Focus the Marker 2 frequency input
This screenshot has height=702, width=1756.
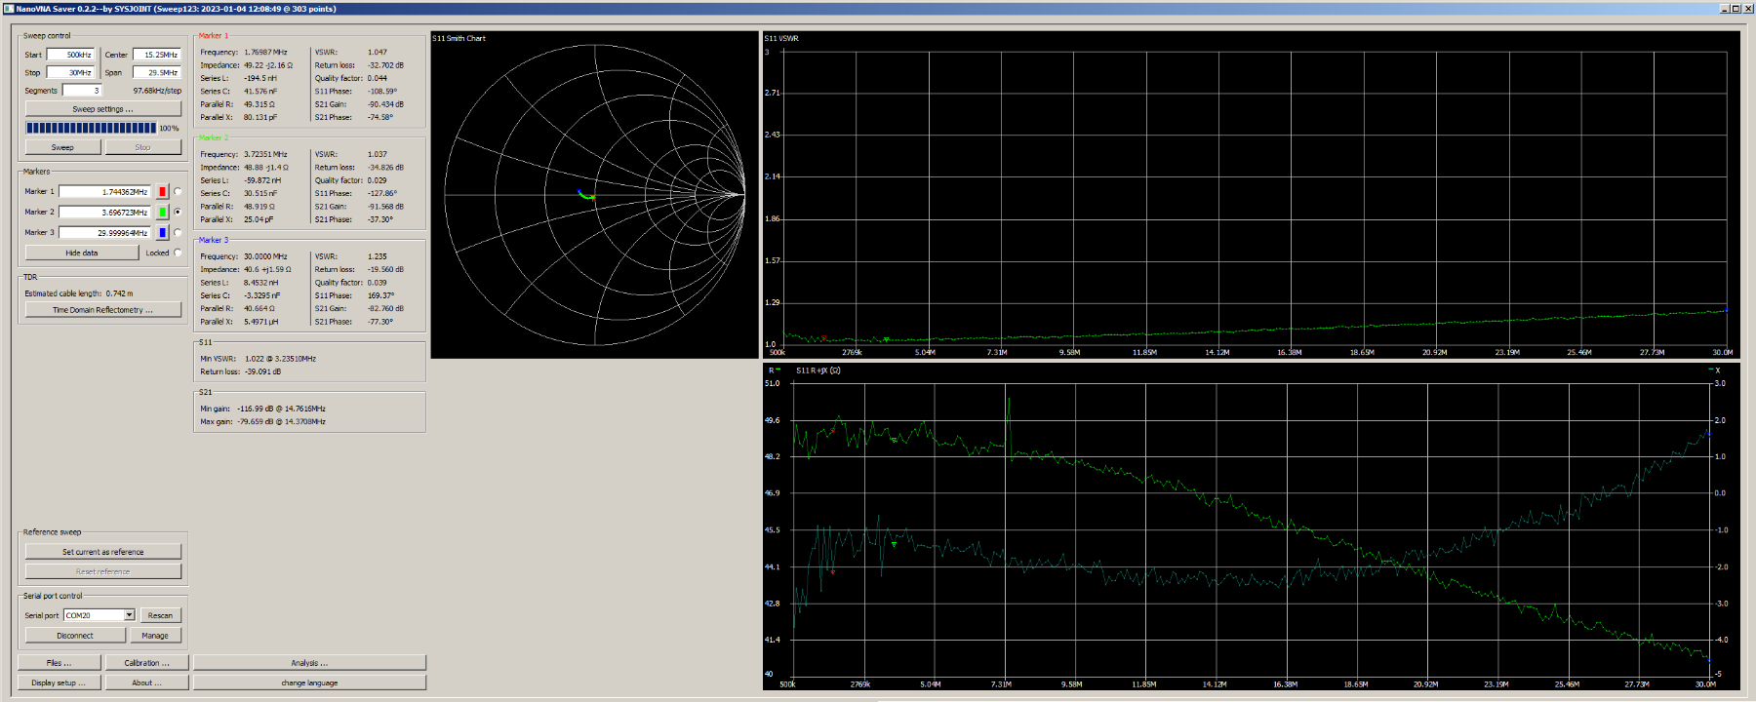click(104, 213)
